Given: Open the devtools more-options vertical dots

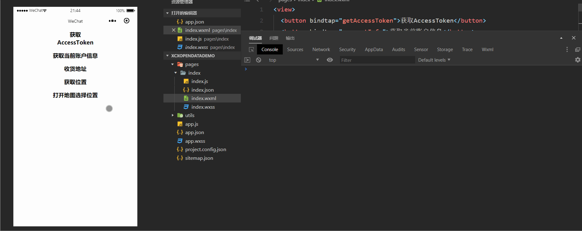Looking at the screenshot, I should coord(567,50).
